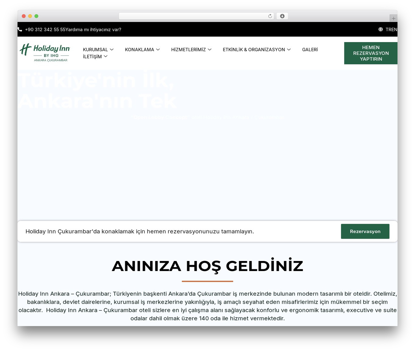The height and width of the screenshot is (351, 415).
Task: Click 'Yardıma mı ihtiyacınız var?' text
Action: 93,29
